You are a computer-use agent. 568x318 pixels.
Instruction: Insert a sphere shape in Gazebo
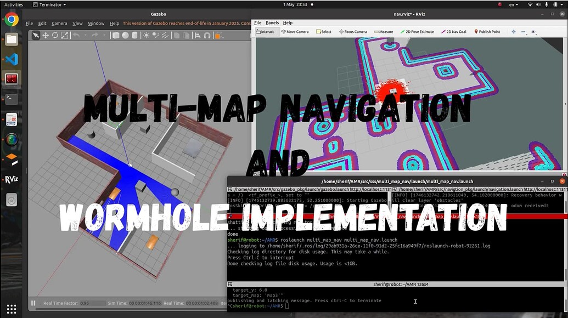tap(125, 35)
